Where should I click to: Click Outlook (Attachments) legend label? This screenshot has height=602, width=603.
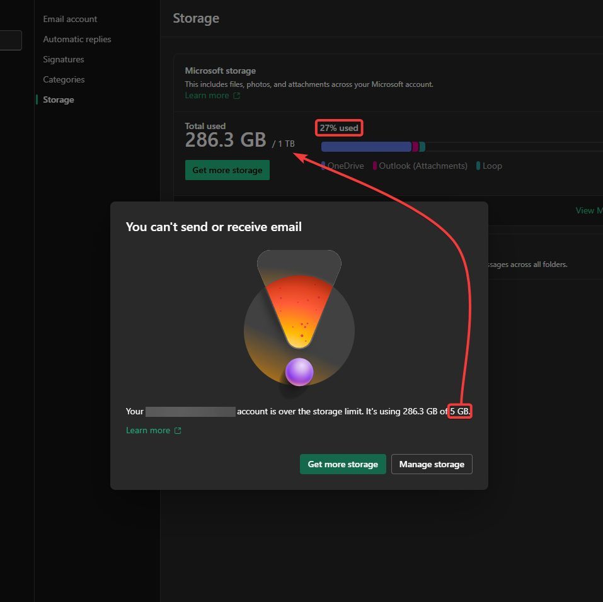click(423, 166)
